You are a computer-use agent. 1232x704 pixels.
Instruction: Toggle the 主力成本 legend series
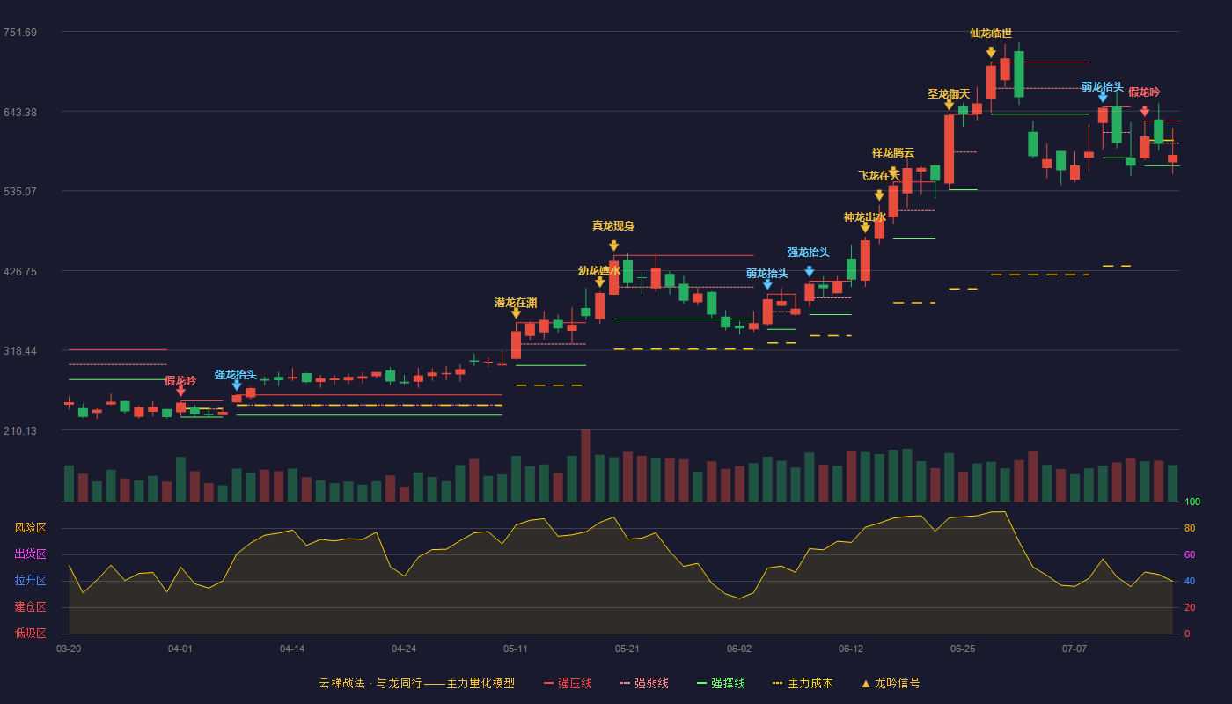(803, 683)
